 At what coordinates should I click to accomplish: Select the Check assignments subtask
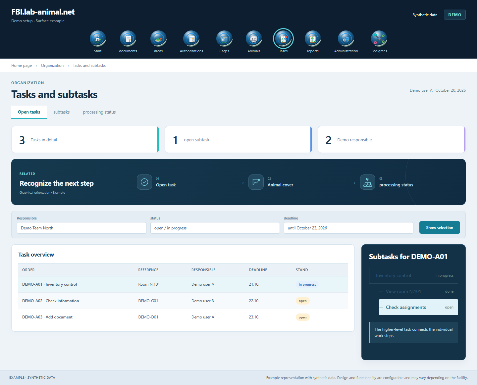coord(418,307)
